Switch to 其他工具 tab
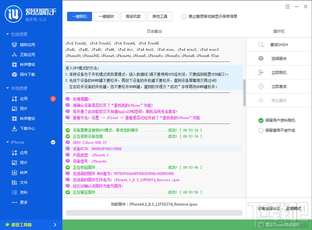The height and width of the screenshot is (230, 312). pyautogui.click(x=160, y=16)
